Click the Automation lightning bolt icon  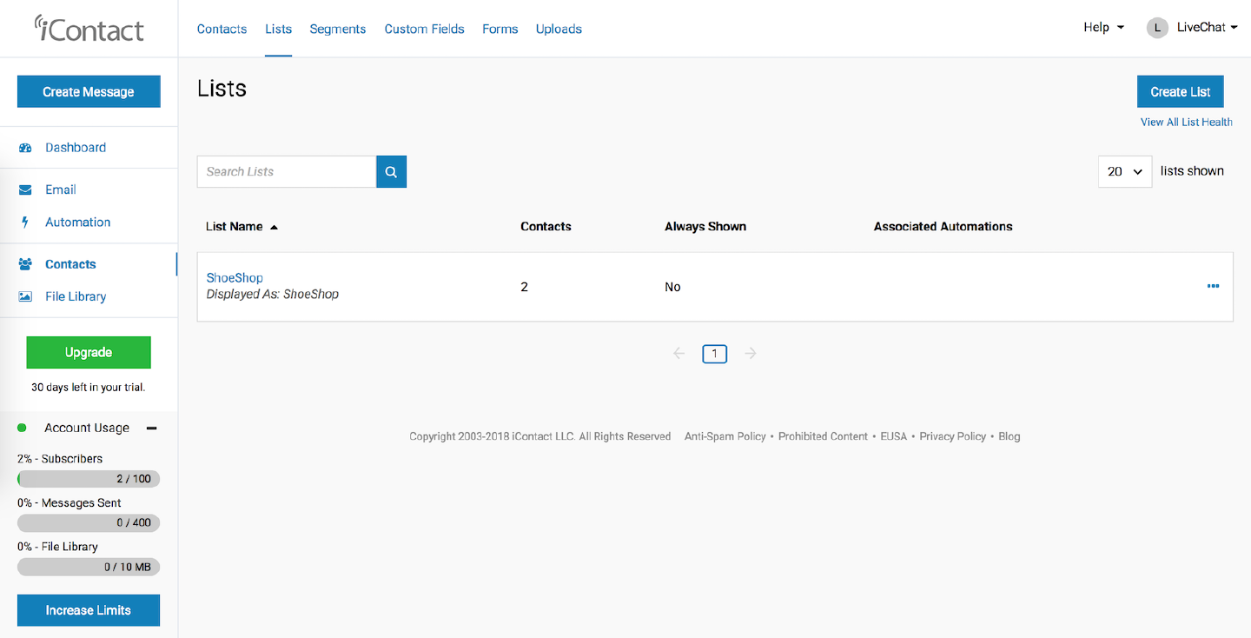coord(25,223)
